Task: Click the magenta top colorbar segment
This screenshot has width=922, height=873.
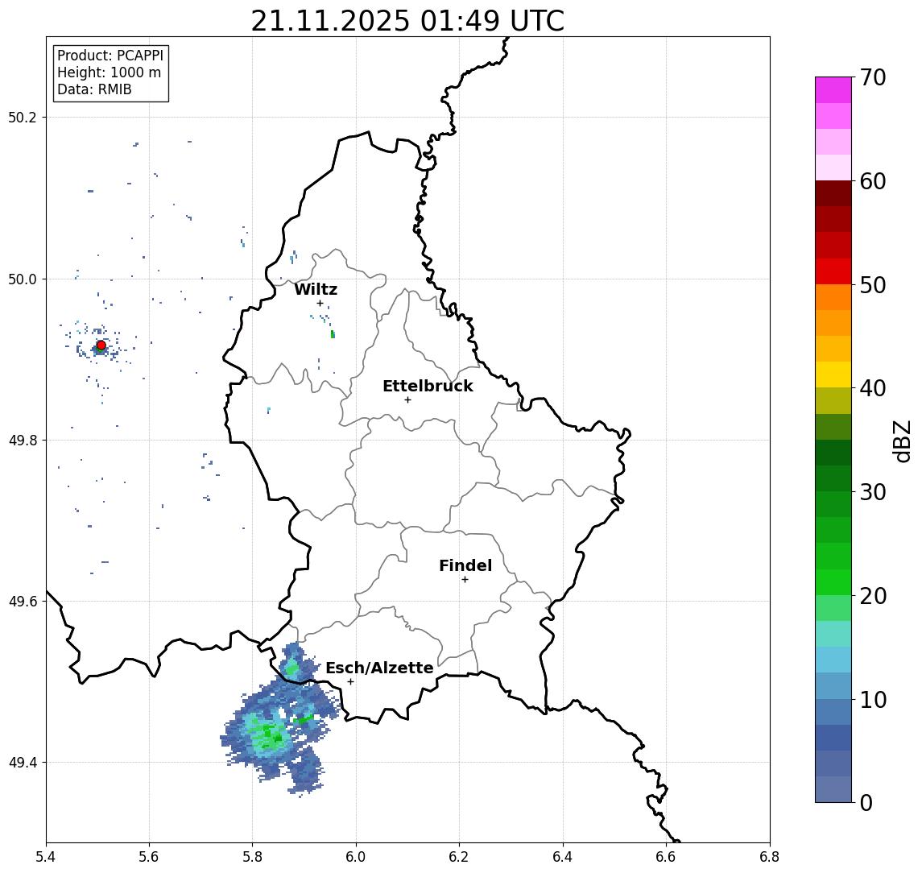Action: coord(833,90)
